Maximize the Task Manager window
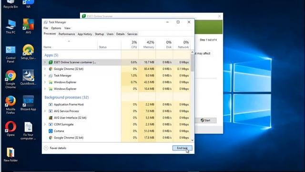The width and height of the screenshot is (305, 172). tap(178, 22)
